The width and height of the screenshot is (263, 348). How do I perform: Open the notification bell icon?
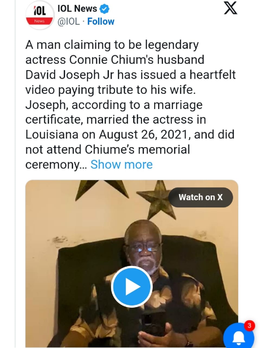[x=239, y=337]
